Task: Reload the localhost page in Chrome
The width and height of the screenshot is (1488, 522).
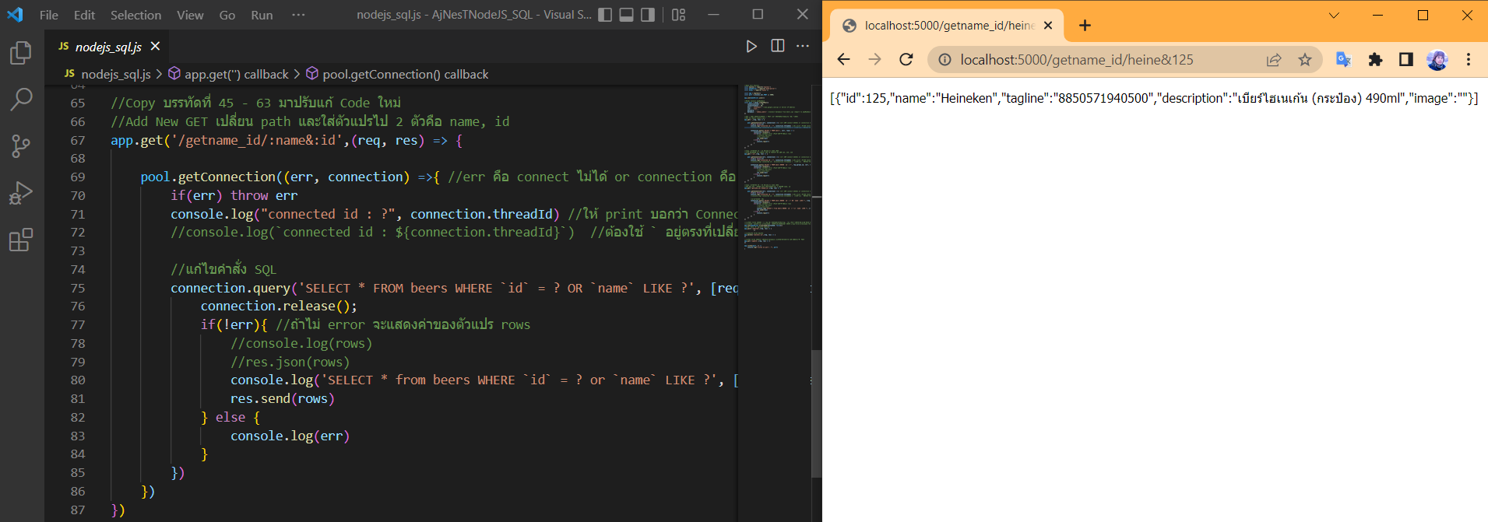Action: pyautogui.click(x=906, y=60)
